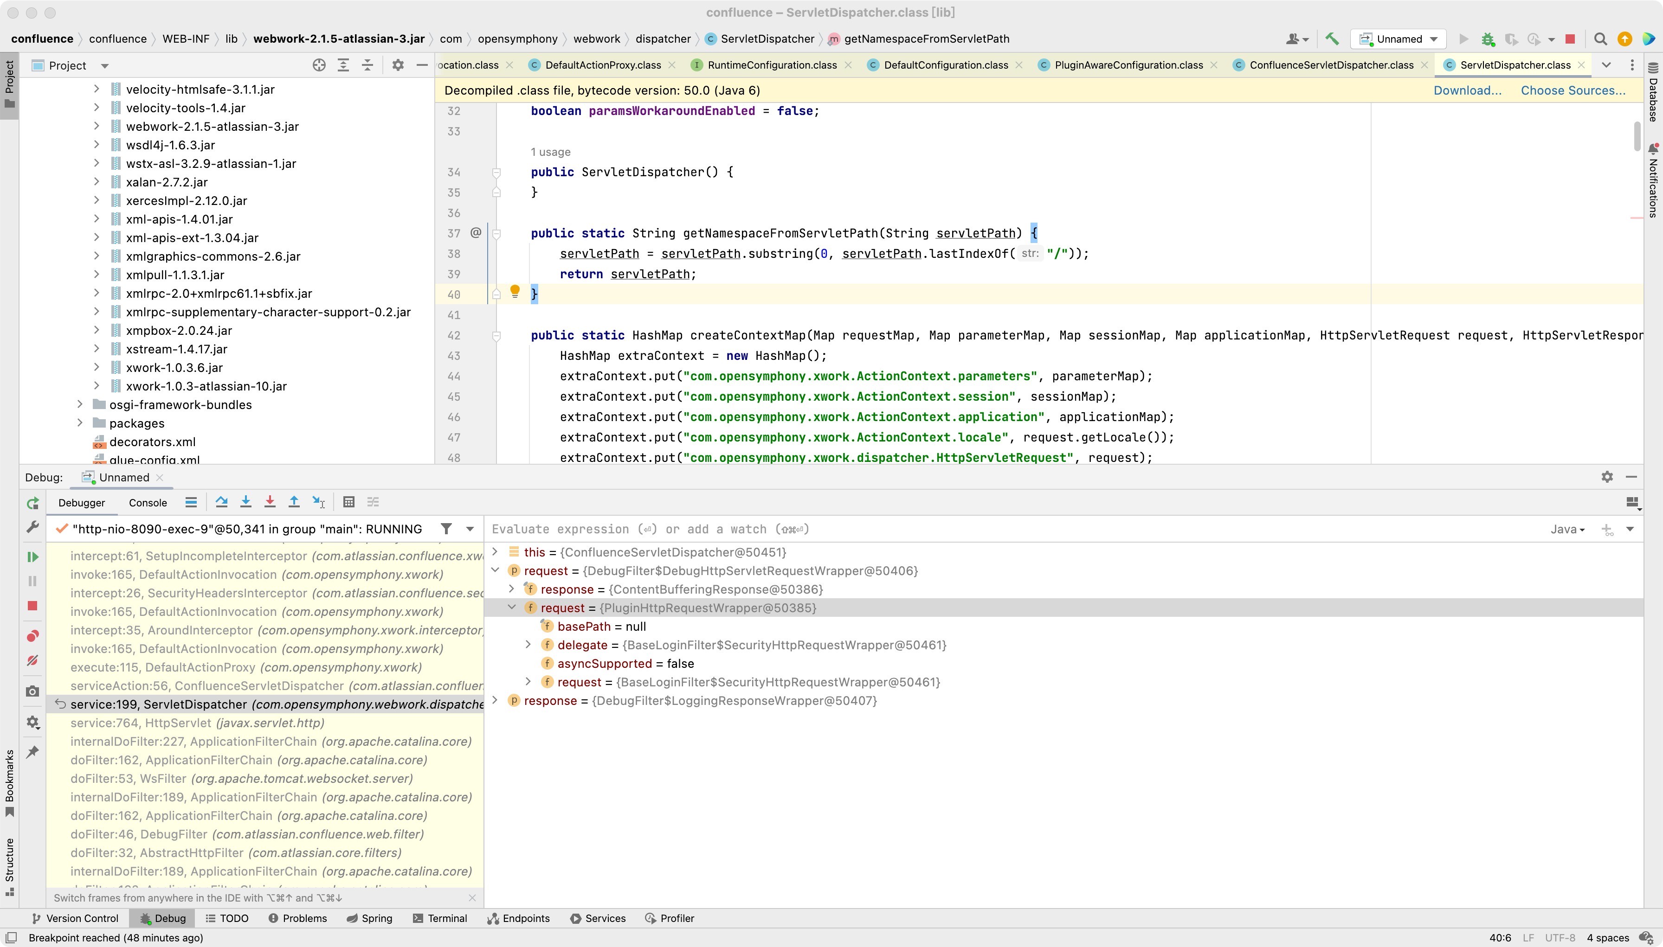Click the Select Opened File target icon
The image size is (1663, 947).
coord(319,65)
